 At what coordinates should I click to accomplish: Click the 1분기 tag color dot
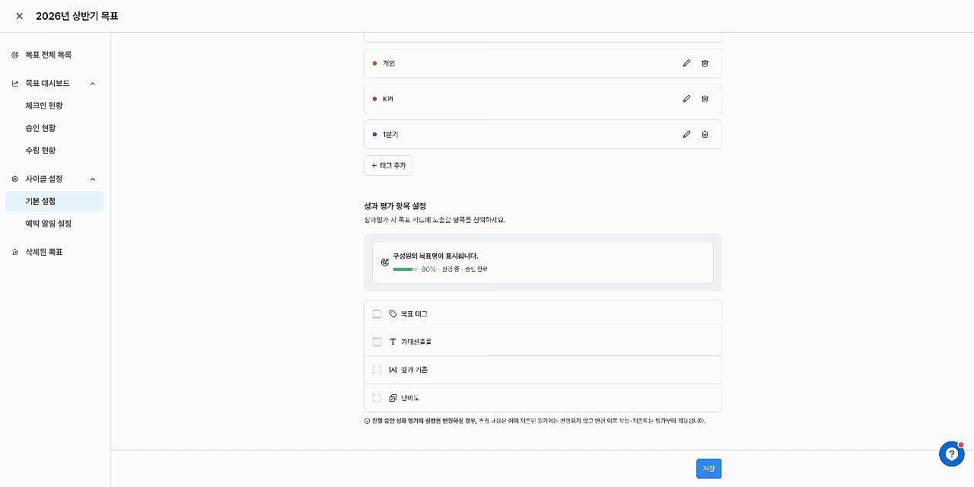point(374,135)
